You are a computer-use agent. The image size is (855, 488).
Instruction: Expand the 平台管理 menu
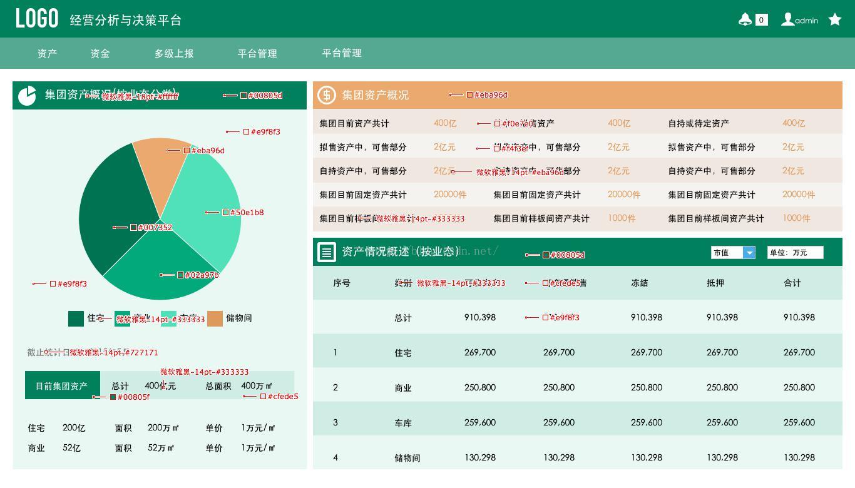click(x=257, y=53)
